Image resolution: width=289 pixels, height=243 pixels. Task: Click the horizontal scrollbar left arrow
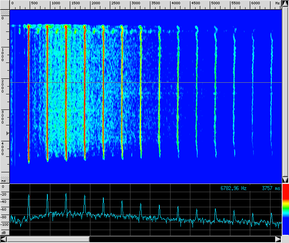(3, 239)
